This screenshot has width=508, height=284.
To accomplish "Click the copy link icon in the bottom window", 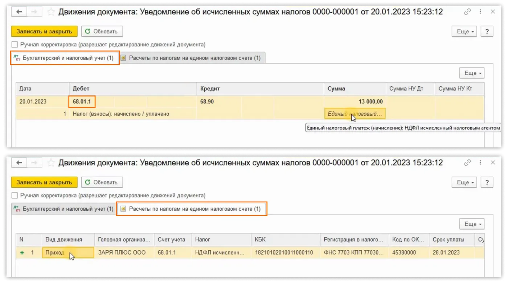I will [468, 163].
